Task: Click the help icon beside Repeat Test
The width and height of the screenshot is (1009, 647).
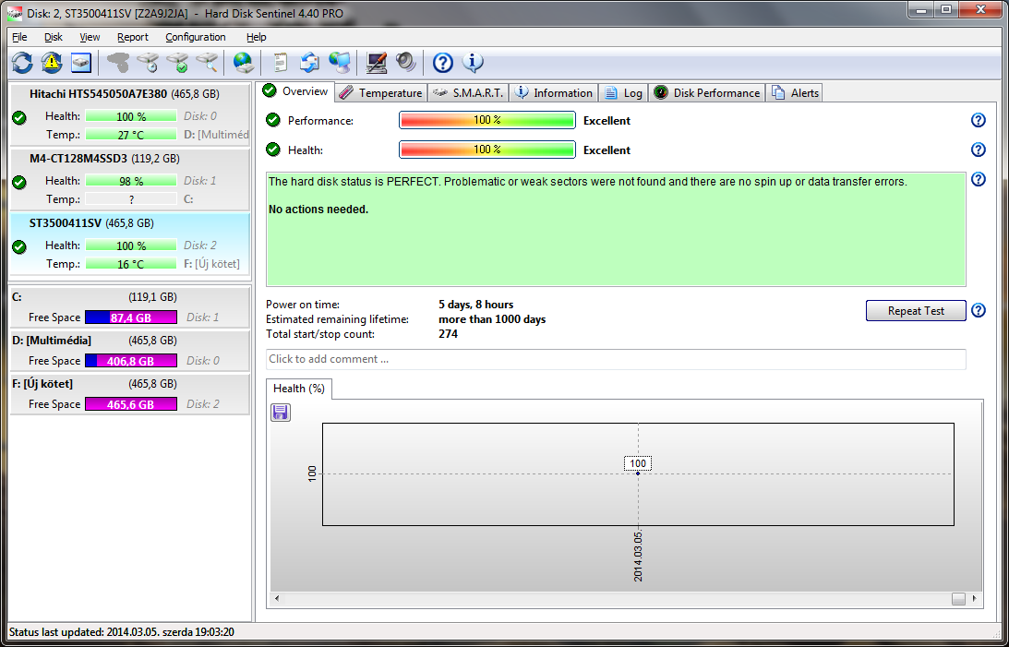Action: 979,311
